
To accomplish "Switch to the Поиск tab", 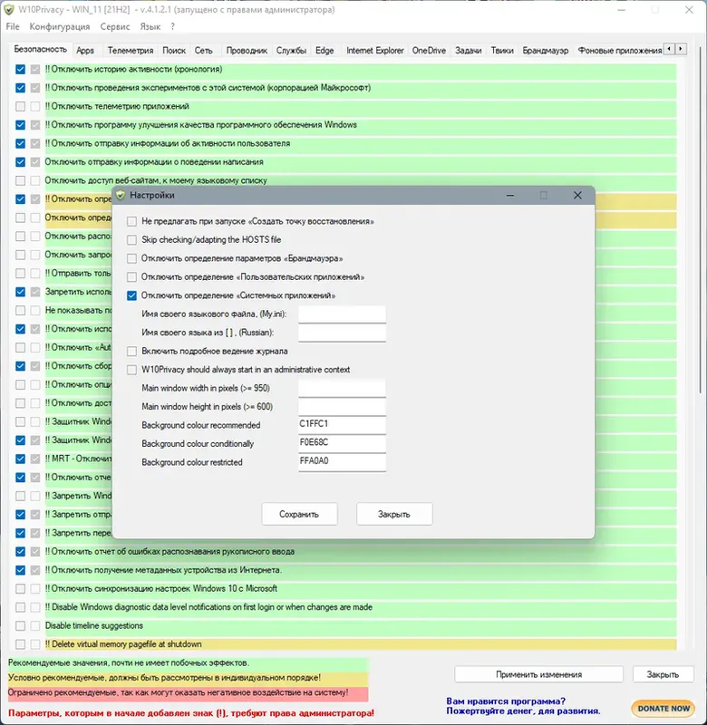I will [x=174, y=51].
